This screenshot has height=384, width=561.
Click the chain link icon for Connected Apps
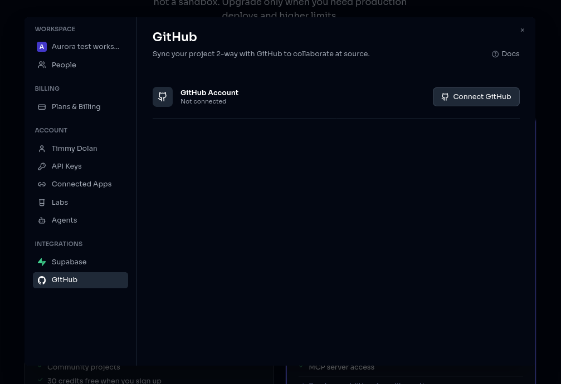tap(42, 185)
